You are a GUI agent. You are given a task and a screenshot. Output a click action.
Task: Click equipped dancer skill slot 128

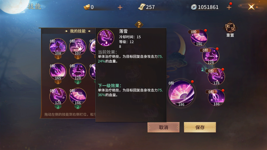[x=211, y=56]
